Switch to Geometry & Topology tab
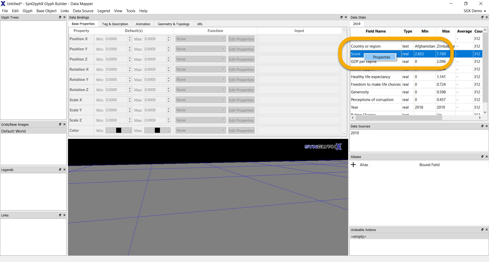 pos(174,24)
